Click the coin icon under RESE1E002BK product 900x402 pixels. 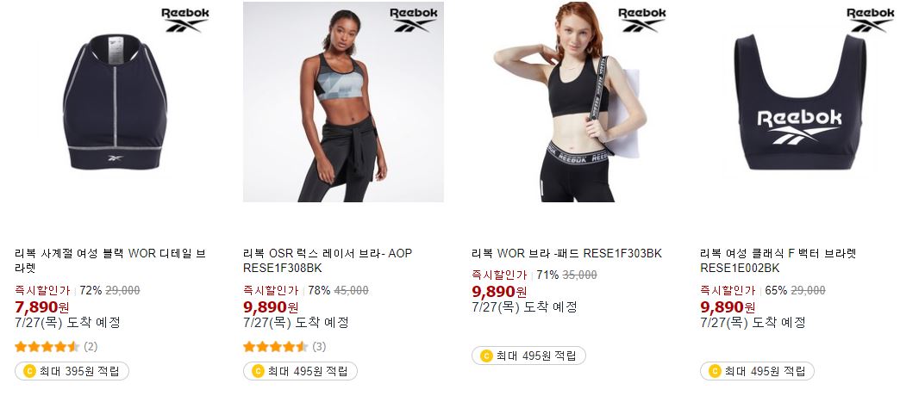[x=715, y=371]
